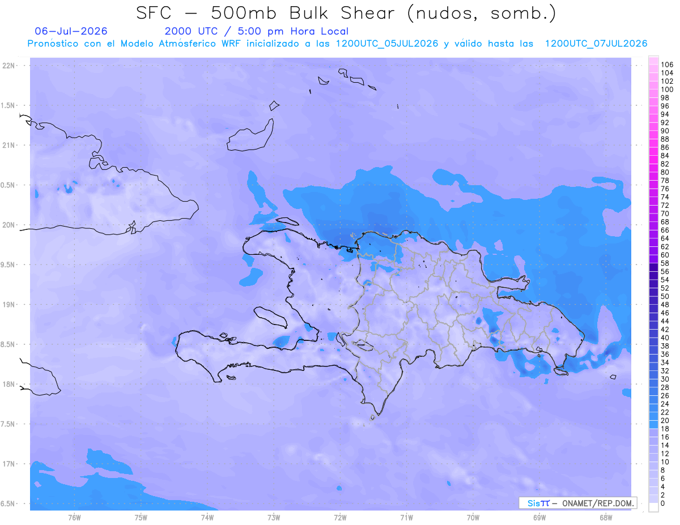680x525 pixels.
Task: Click the longitude label '69W'
Action: coord(539,518)
